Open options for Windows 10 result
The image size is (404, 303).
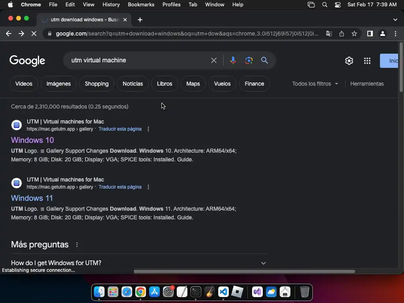click(148, 129)
